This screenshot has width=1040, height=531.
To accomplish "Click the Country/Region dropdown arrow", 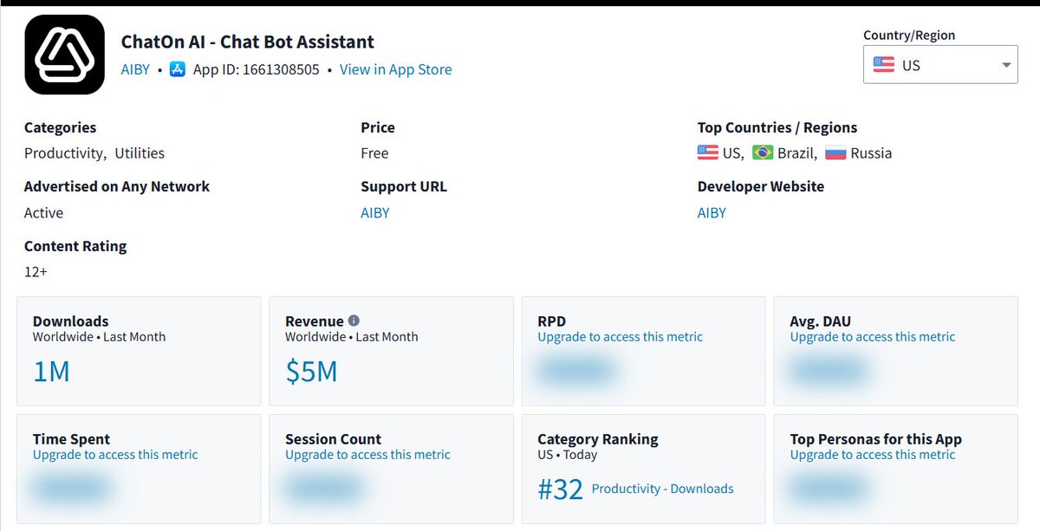I will 1006,65.
